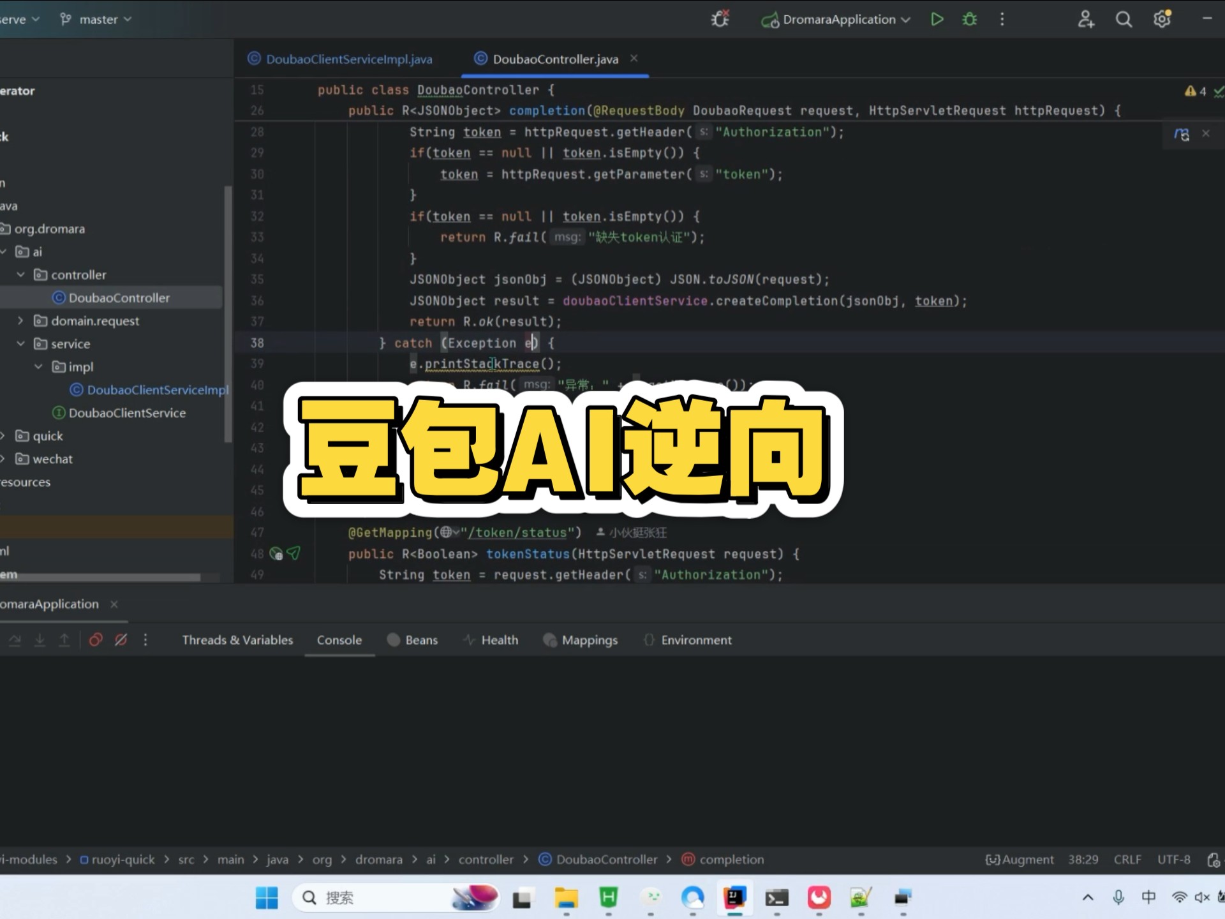The height and width of the screenshot is (919, 1225).
Task: Open the debug toolbar more-options menu
Action: (145, 639)
